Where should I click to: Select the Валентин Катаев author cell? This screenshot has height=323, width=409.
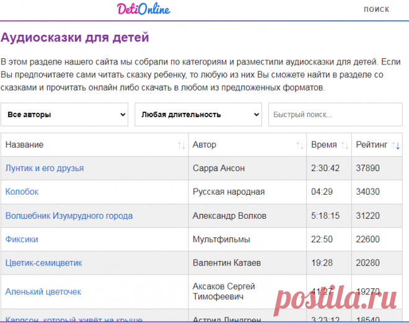(247, 263)
